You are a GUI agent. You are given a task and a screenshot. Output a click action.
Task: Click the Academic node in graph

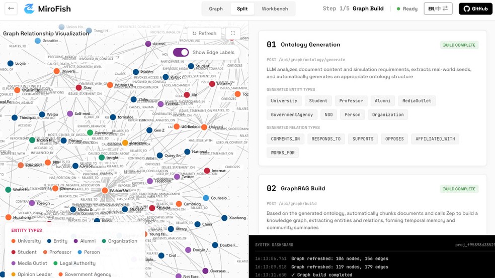pos(125,143)
